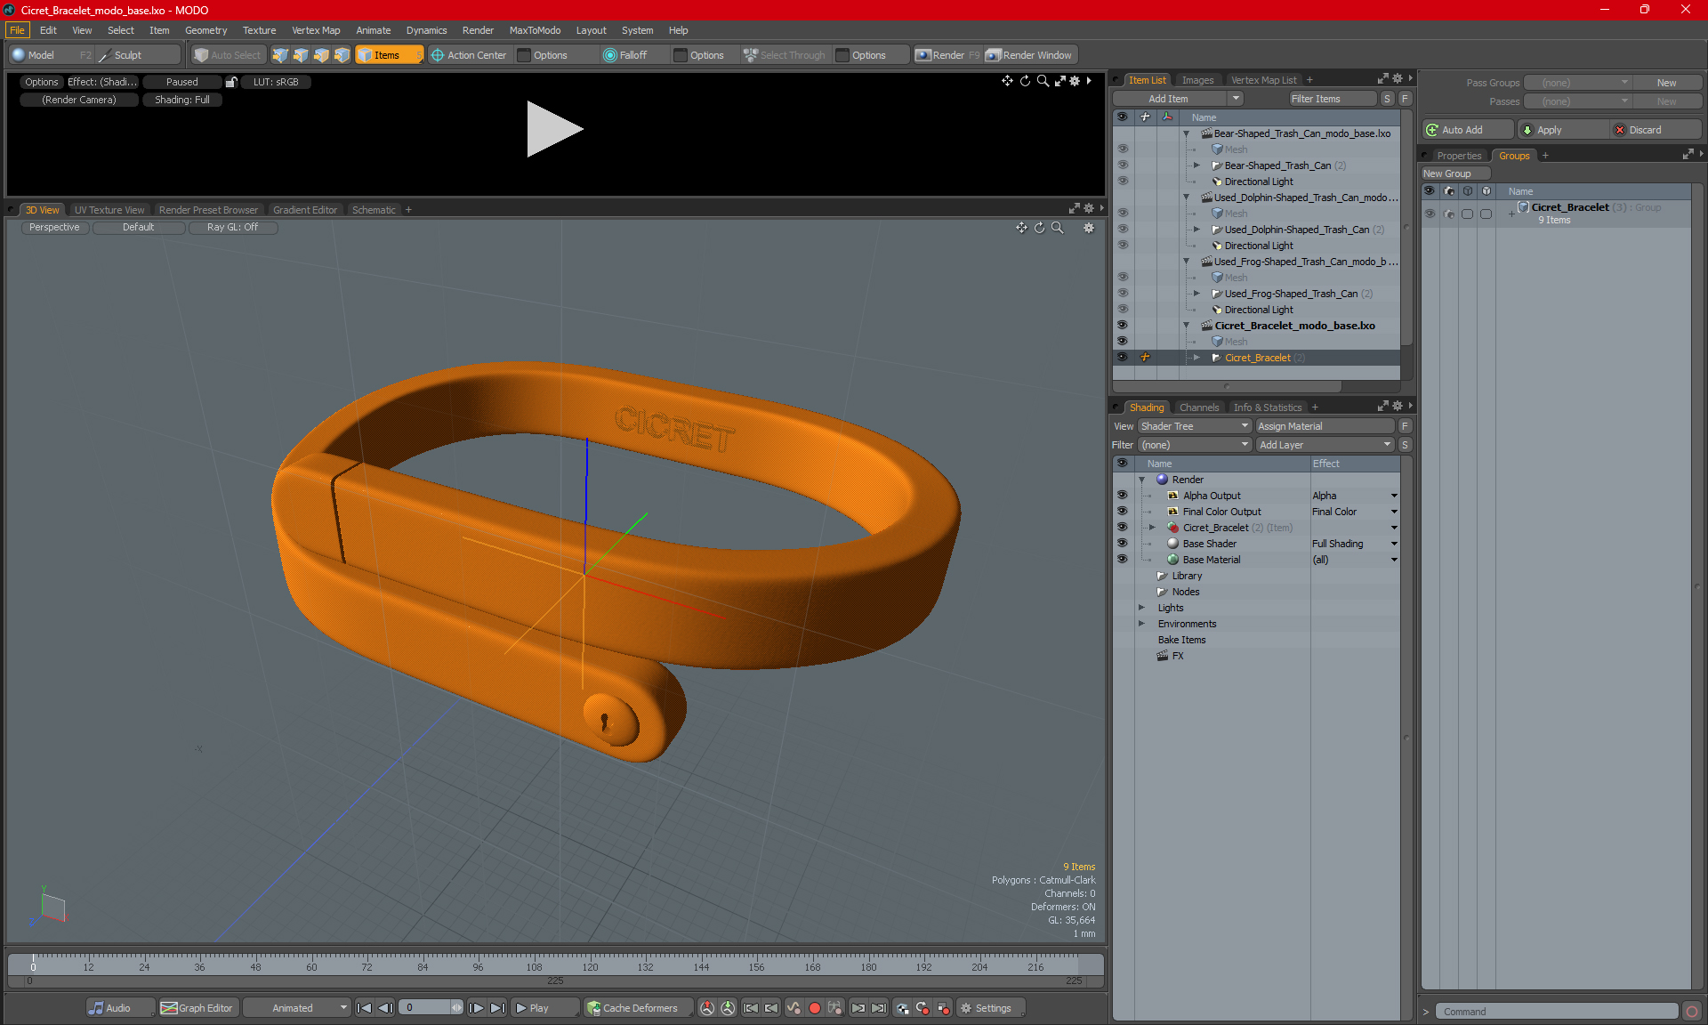Toggle eye for Base Shader layer
The image size is (1708, 1025).
pyautogui.click(x=1123, y=544)
